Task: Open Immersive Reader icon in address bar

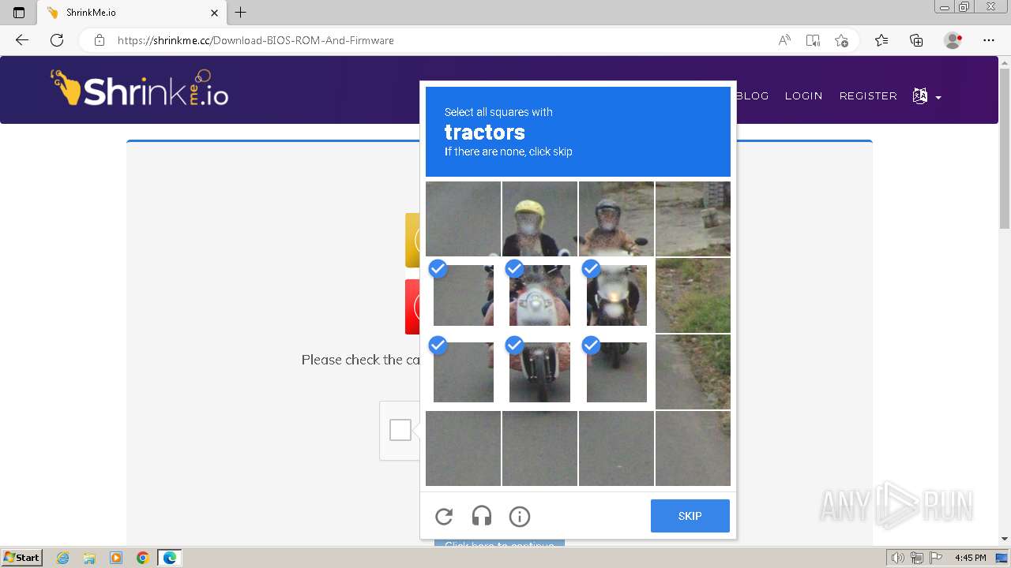Action: pos(813,40)
